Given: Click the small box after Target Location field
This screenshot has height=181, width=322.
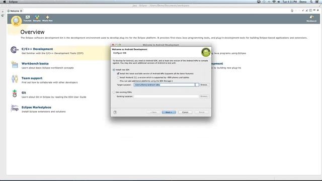Looking at the screenshot, I should [197, 85].
